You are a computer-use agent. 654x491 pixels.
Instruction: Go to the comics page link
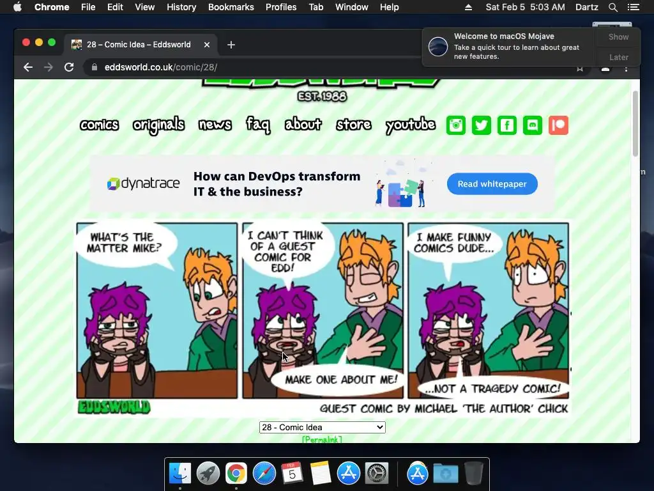coord(99,125)
